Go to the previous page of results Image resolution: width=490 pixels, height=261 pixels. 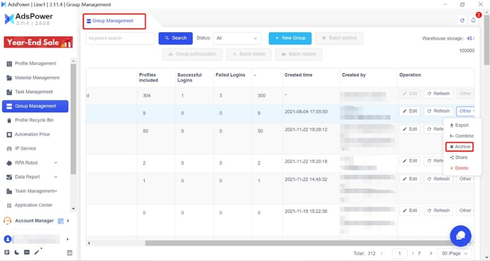pyautogui.click(x=382, y=253)
